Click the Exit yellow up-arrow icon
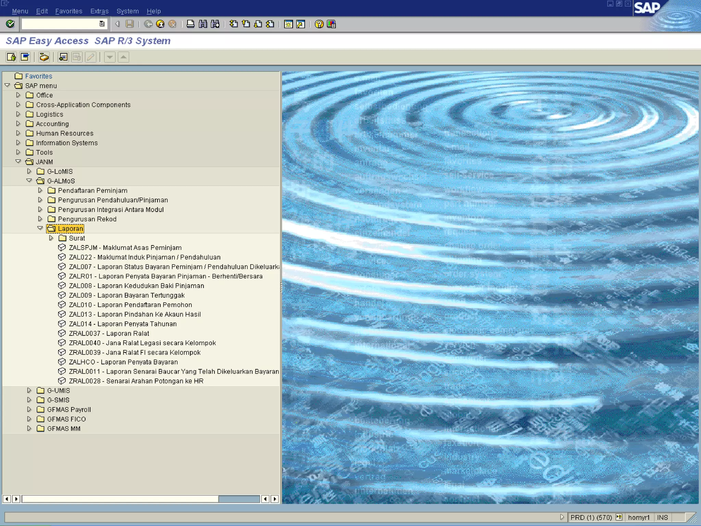701x526 pixels. pos(160,24)
